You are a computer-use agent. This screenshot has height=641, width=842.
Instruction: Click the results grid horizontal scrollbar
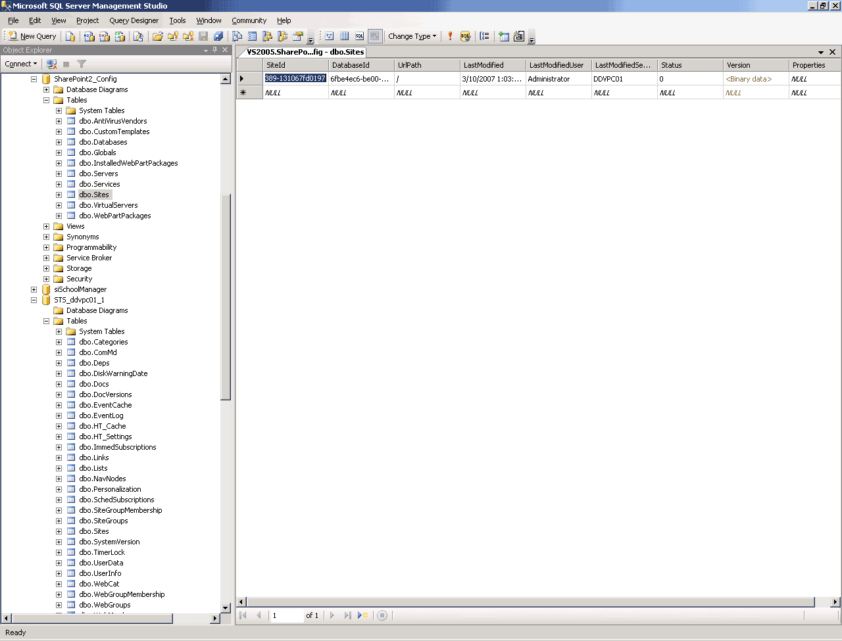[538, 602]
